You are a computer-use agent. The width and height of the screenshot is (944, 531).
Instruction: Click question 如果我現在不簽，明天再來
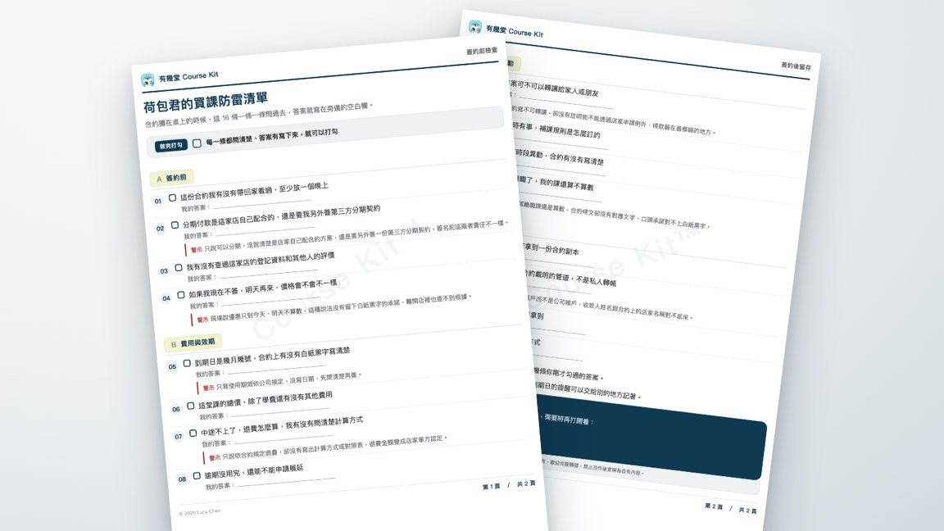tap(262, 288)
